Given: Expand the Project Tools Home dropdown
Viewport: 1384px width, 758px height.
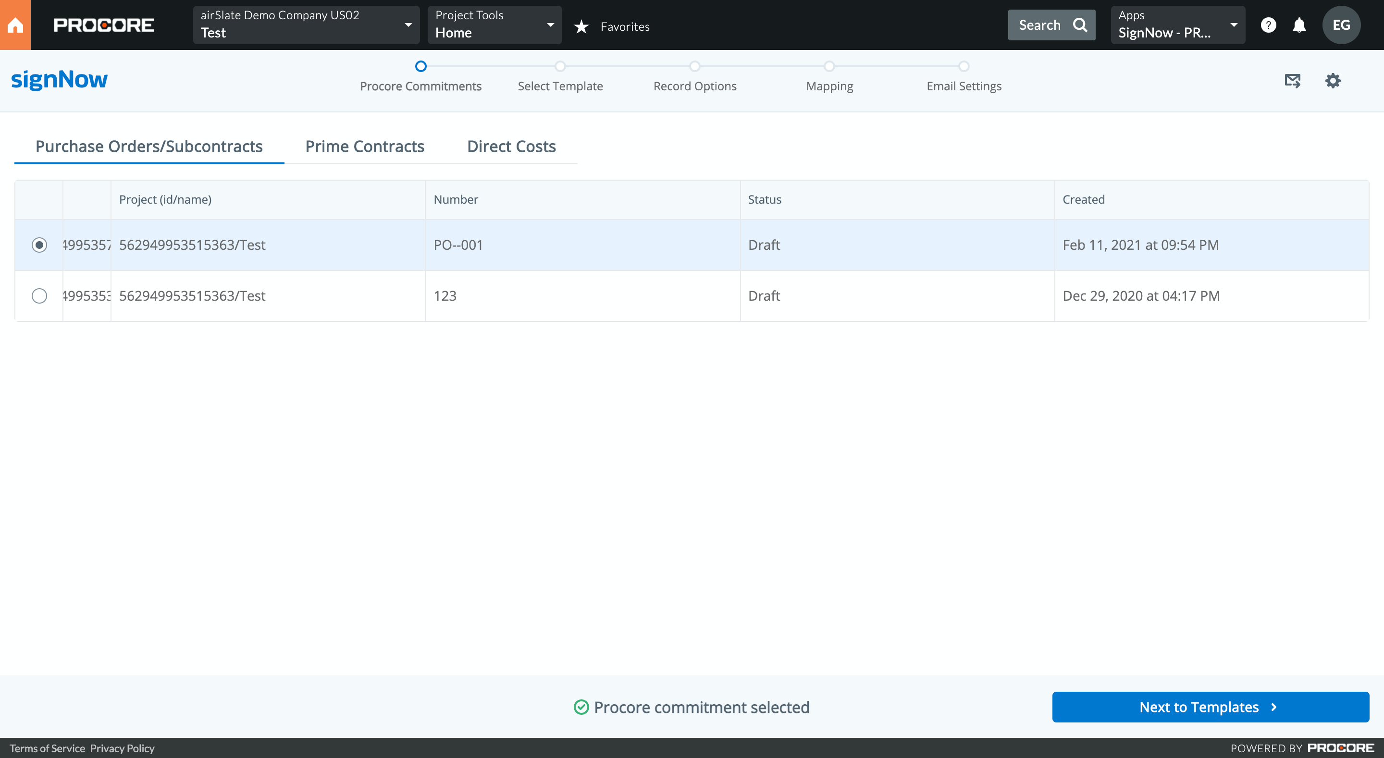Looking at the screenshot, I should 494,24.
